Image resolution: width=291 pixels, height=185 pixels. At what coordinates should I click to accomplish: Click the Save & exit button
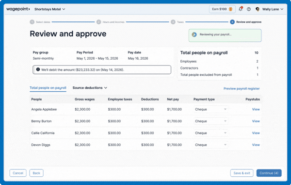click(x=242, y=173)
